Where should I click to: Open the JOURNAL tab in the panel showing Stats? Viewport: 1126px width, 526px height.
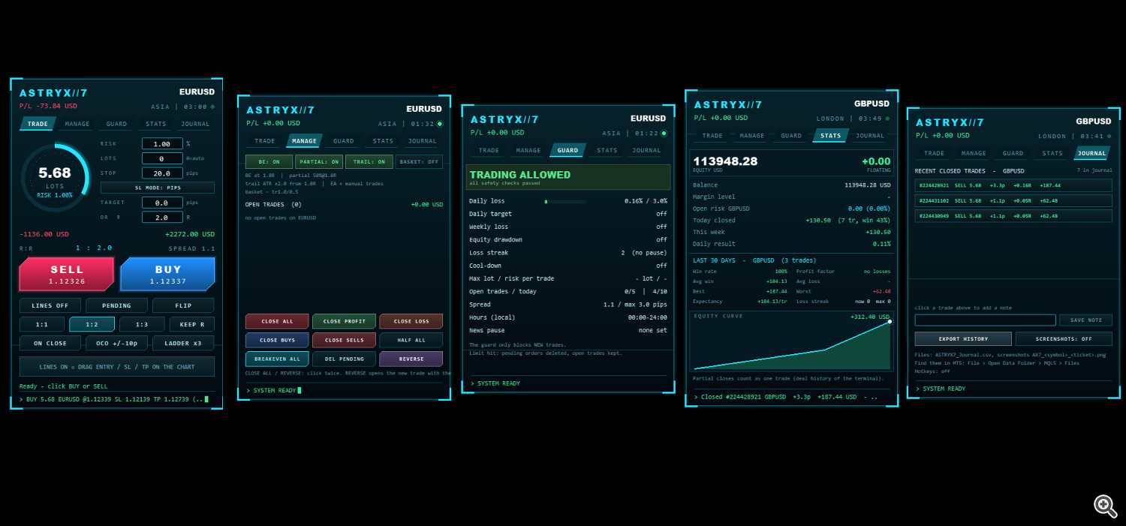tap(870, 136)
